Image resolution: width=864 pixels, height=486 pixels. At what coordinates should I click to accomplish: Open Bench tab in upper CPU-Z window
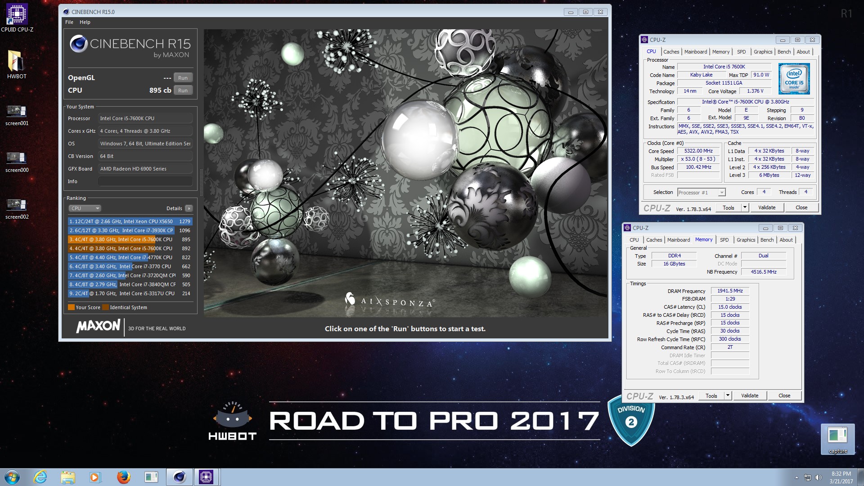[784, 52]
